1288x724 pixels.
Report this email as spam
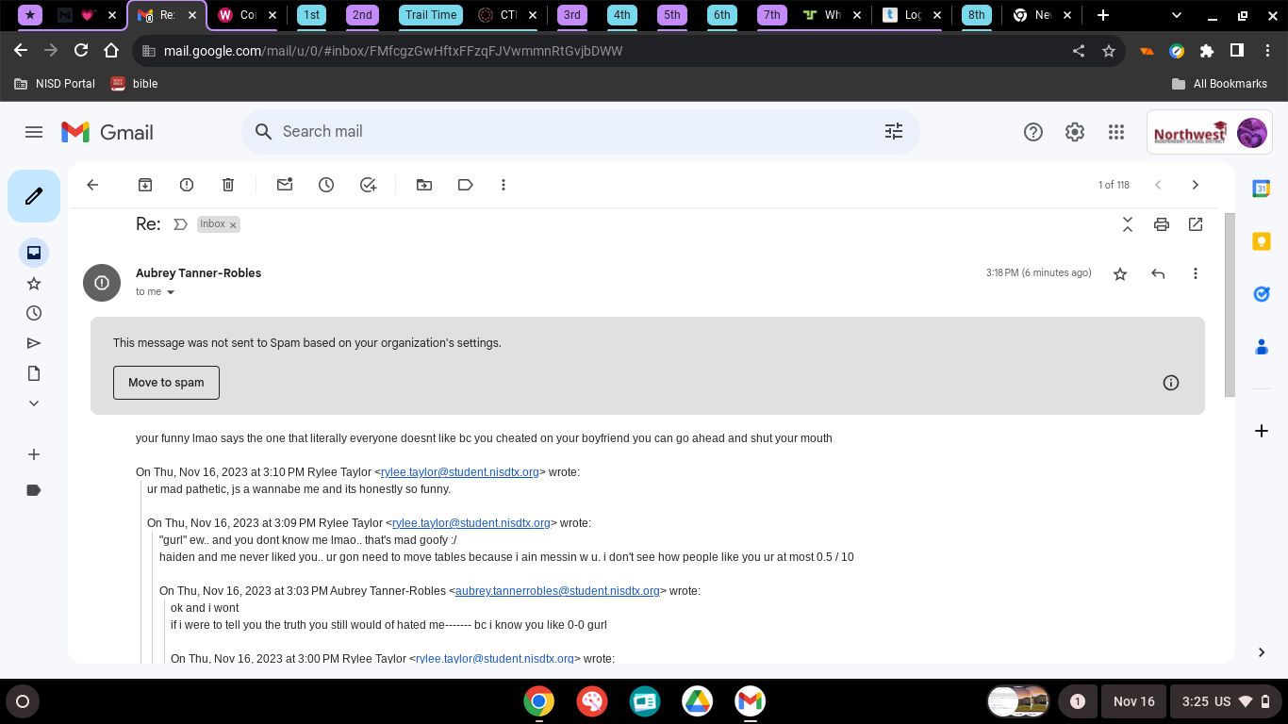point(187,185)
